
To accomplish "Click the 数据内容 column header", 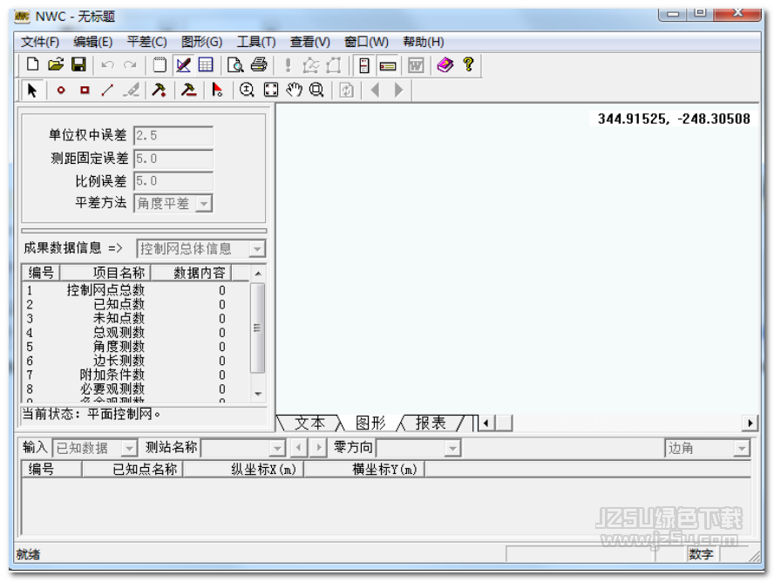I will tap(192, 273).
